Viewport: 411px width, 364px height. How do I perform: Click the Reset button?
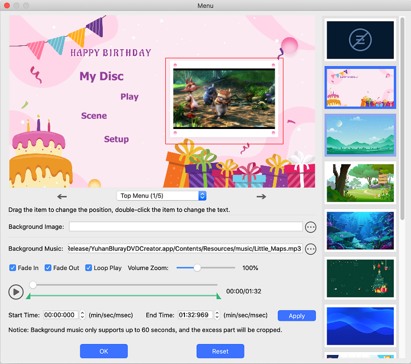(220, 351)
